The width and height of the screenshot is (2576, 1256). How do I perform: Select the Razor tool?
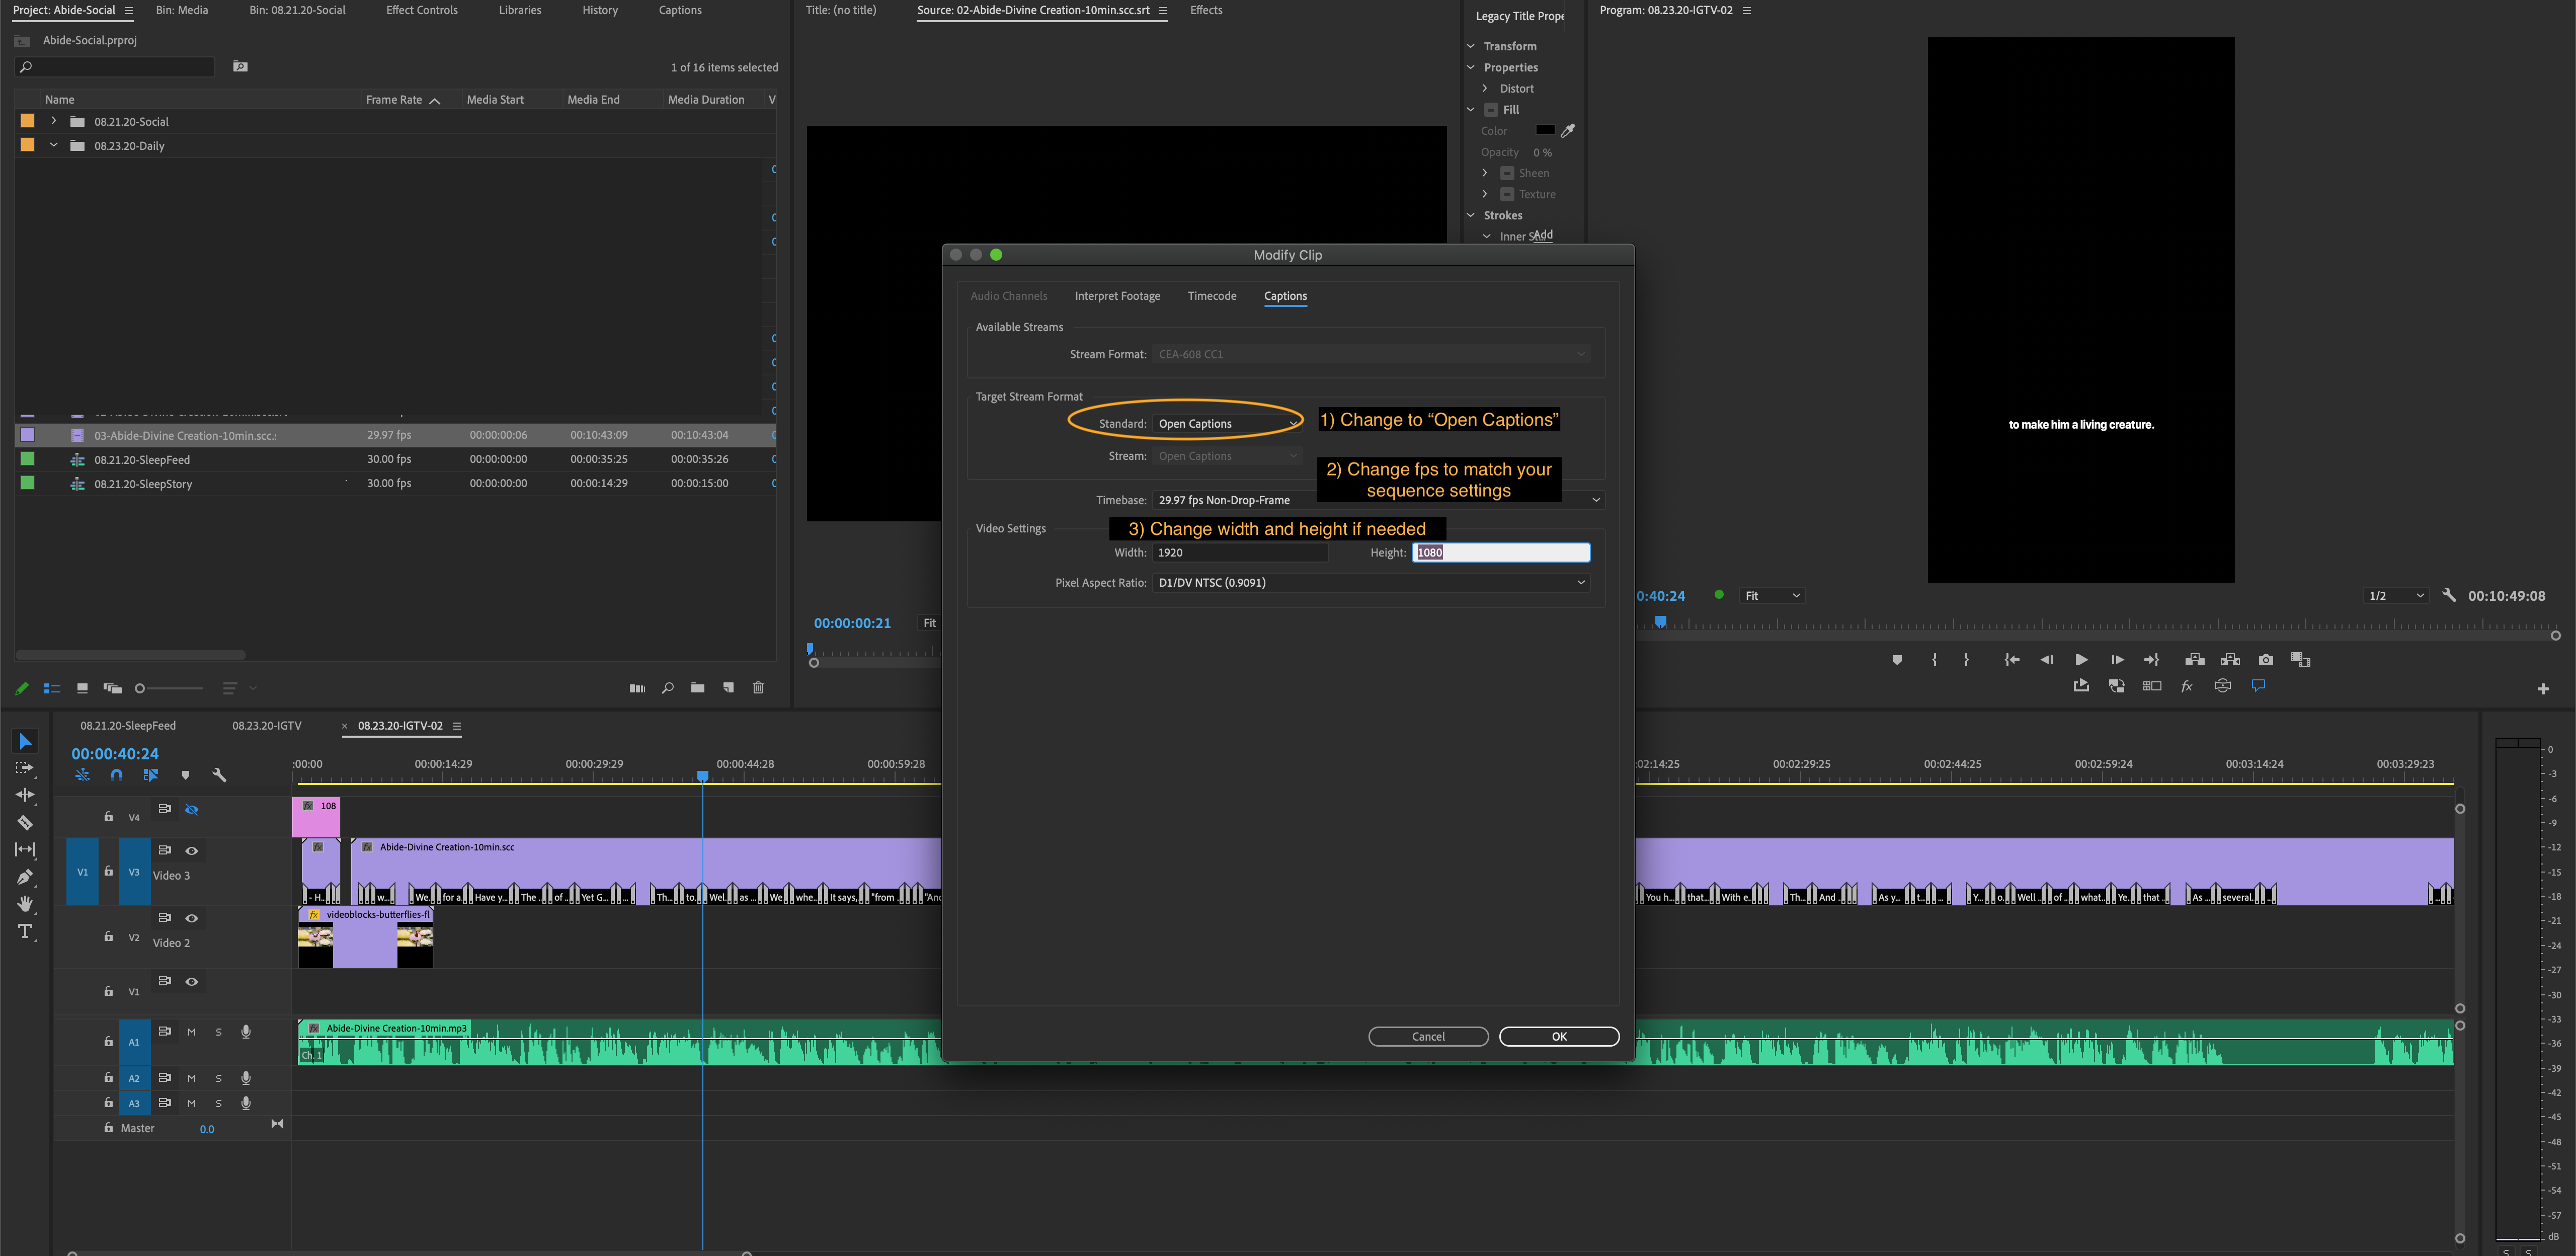25,822
